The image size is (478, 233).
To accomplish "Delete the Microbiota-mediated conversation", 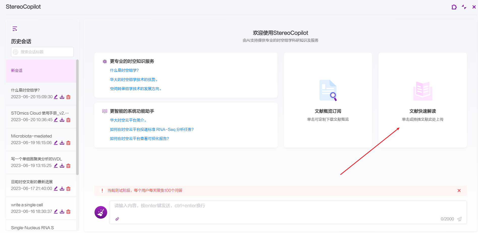I will click(68, 143).
